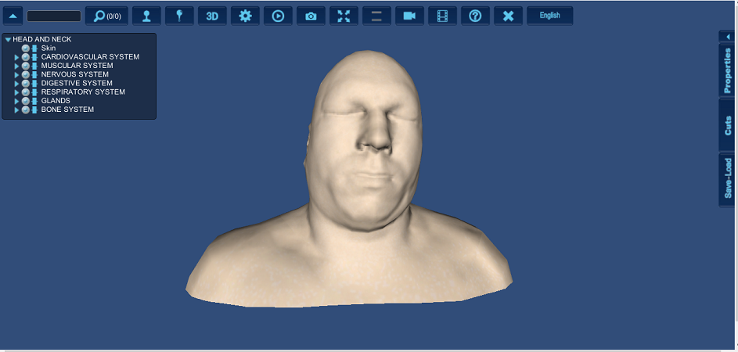Open help with the question mark icon
Viewport: 738px width, 352px height.
475,16
